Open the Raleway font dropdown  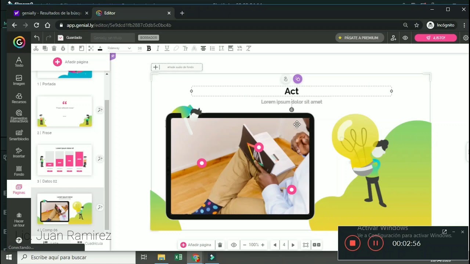(119, 48)
